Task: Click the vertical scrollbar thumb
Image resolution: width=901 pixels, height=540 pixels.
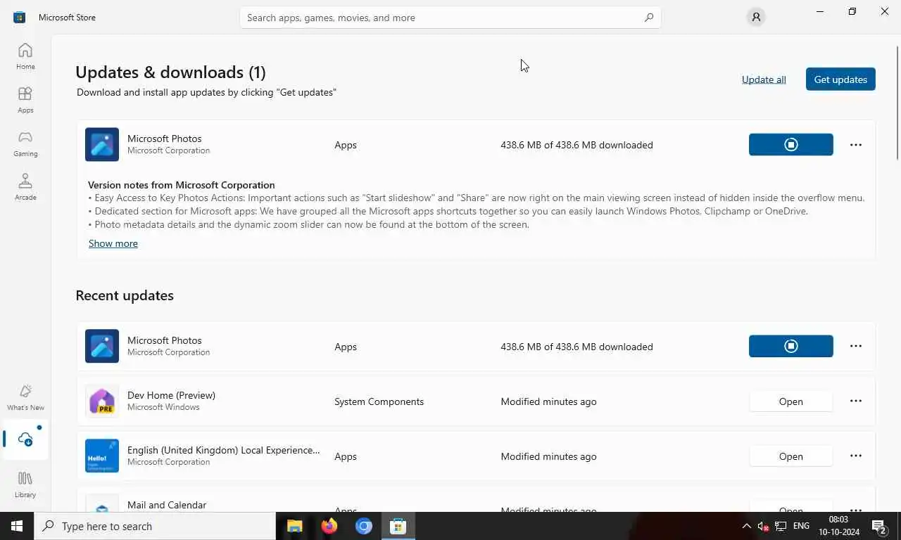Action: point(897,103)
